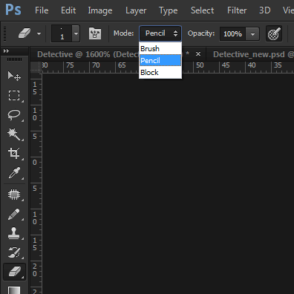The width and height of the screenshot is (294, 294).
Task: Choose Block from Mode list
Action: pos(160,72)
